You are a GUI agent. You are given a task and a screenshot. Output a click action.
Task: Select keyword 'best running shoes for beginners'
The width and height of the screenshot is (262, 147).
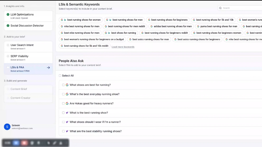(x=168, y=20)
